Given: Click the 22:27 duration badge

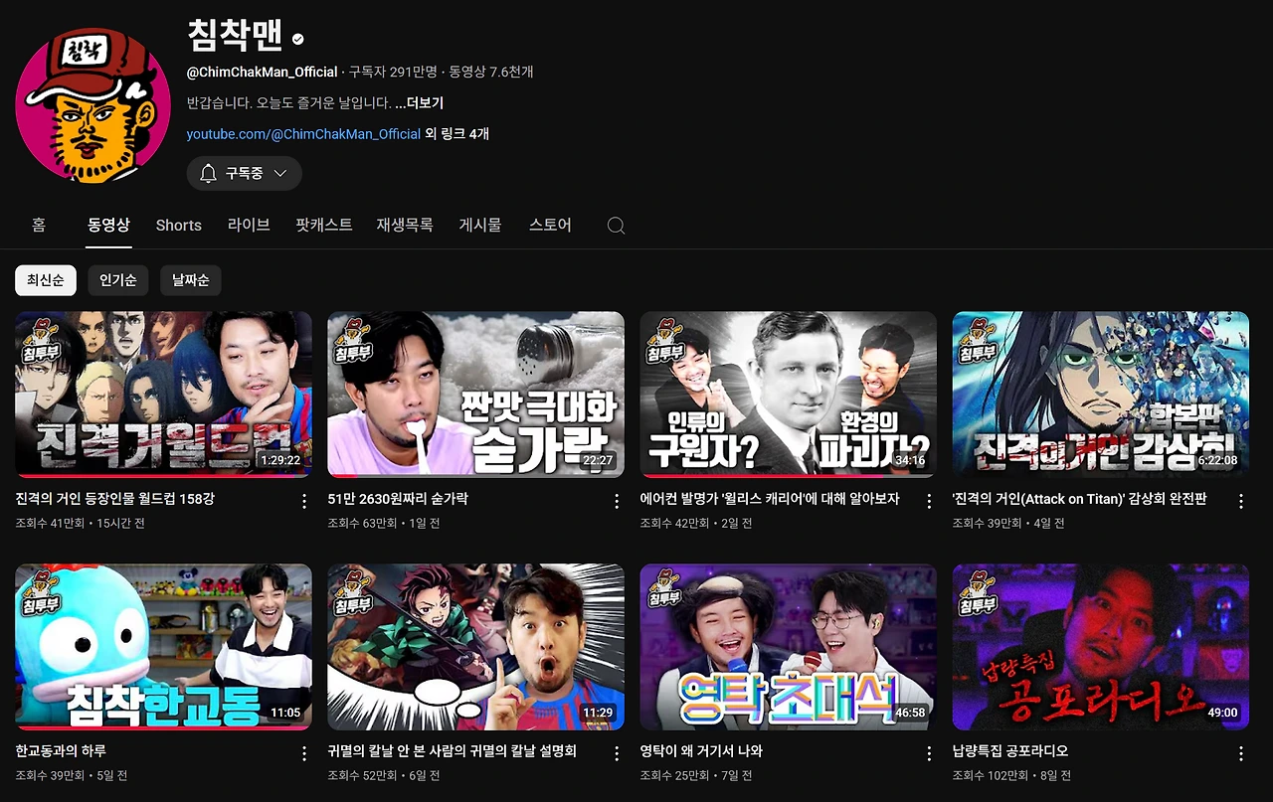Looking at the screenshot, I should 598,460.
